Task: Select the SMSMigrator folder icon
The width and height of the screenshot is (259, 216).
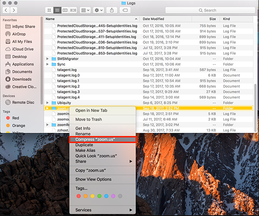Action: point(54,59)
